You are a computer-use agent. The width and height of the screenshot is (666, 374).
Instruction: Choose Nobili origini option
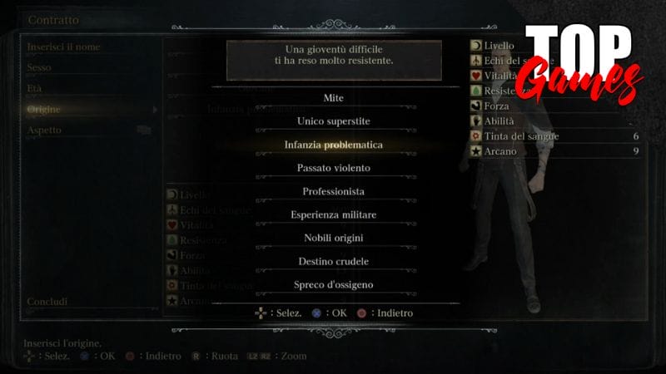[x=334, y=238]
